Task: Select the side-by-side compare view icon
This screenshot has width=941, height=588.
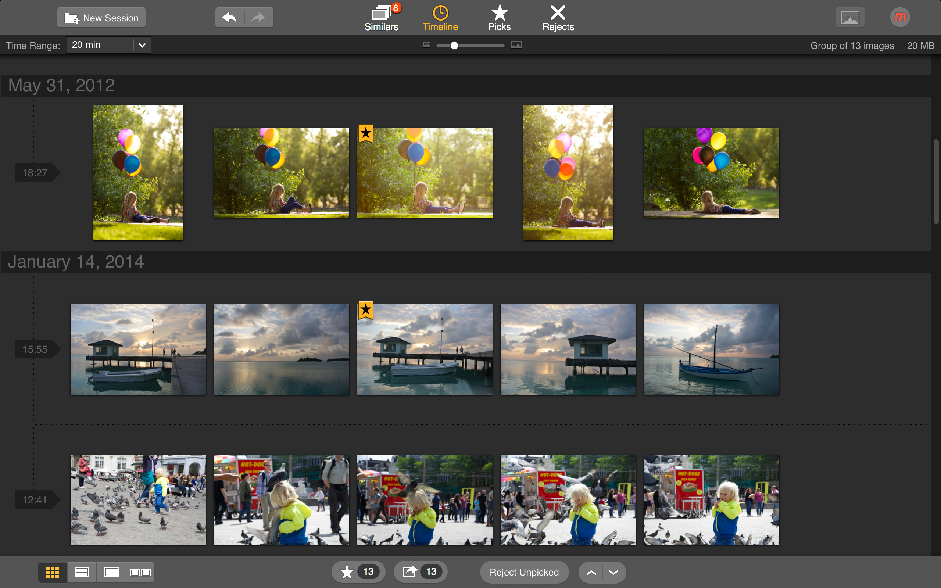Action: click(140, 573)
